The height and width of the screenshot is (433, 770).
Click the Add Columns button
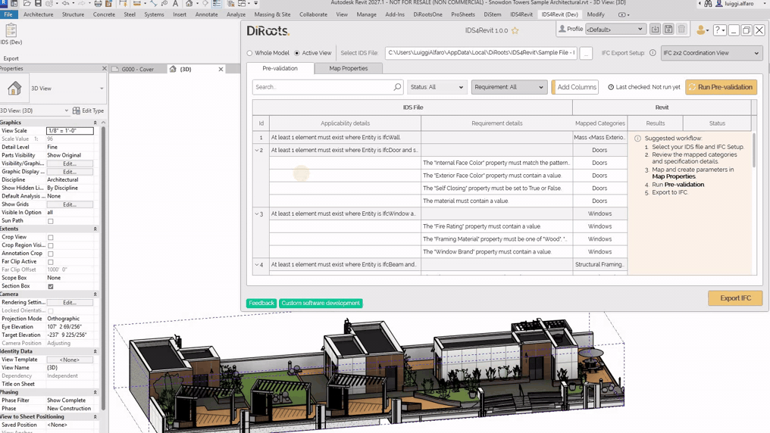pos(575,87)
